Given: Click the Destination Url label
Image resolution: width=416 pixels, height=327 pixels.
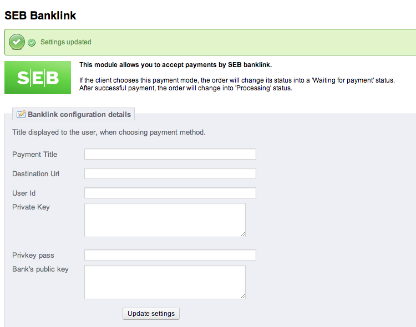Looking at the screenshot, I should (36, 173).
